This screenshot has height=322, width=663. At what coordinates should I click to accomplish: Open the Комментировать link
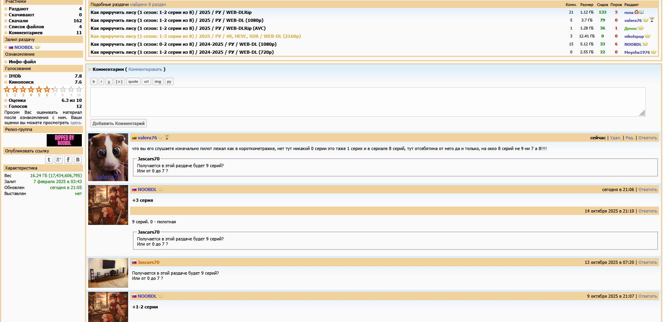(145, 70)
